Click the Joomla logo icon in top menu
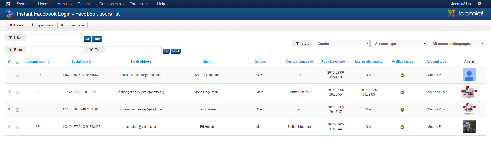Image resolution: width=491 pixels, height=159 pixels. point(8,4)
